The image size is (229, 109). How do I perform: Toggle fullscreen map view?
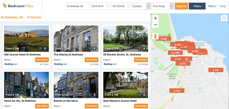(224, 18)
